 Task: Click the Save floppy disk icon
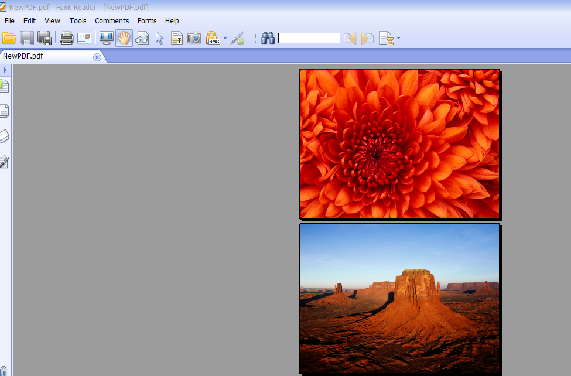[27, 38]
